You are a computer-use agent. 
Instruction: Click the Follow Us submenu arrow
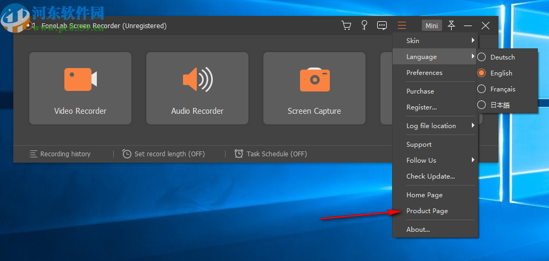point(473,160)
